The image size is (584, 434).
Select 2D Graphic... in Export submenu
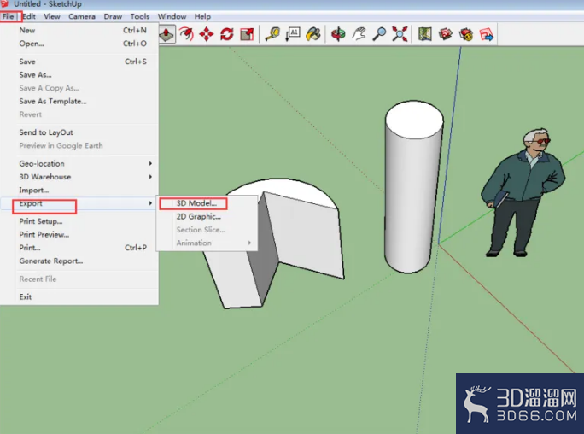click(x=207, y=216)
